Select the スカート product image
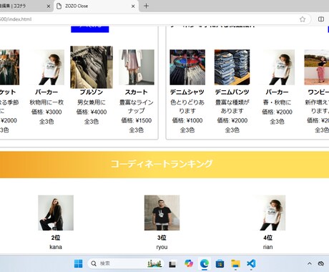329x272 pixels. coord(137,67)
